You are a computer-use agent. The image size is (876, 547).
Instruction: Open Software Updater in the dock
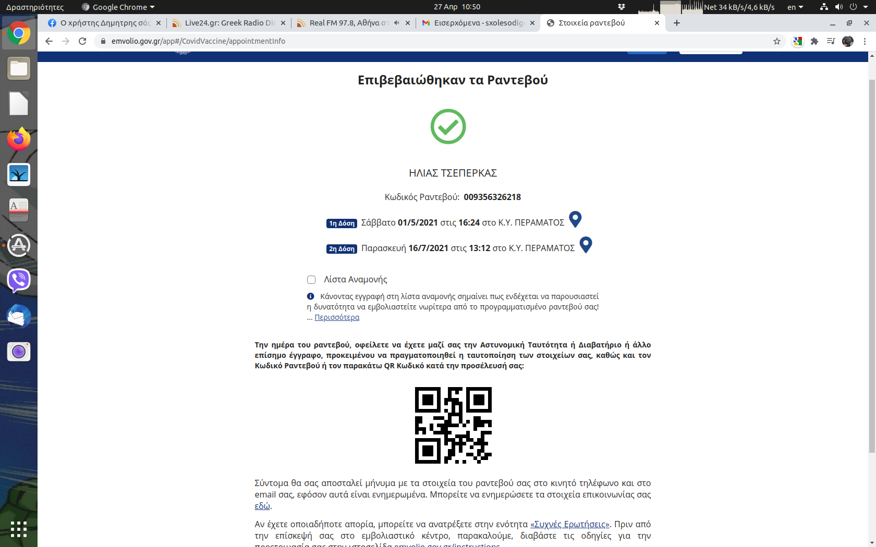point(19,245)
